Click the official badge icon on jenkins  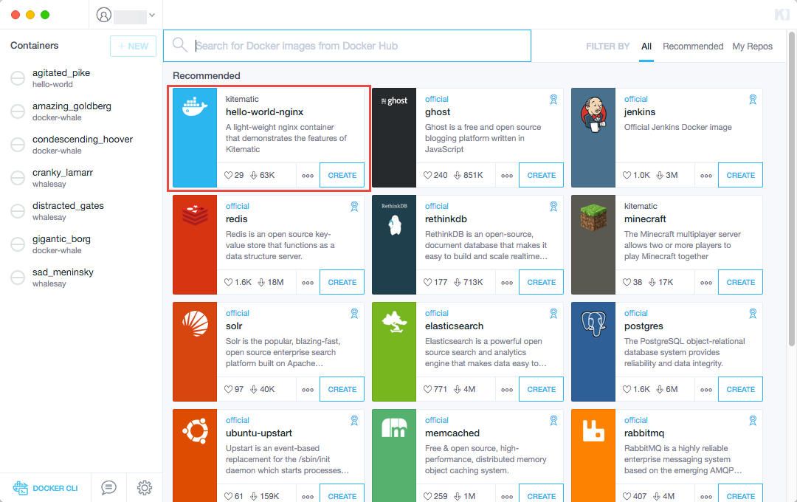[753, 100]
